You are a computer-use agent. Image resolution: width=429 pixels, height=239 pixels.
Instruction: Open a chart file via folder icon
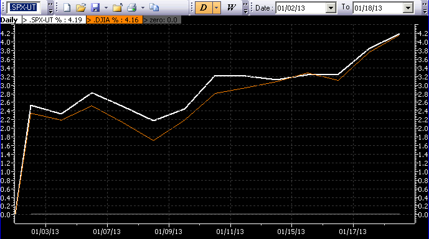[x=81, y=7]
